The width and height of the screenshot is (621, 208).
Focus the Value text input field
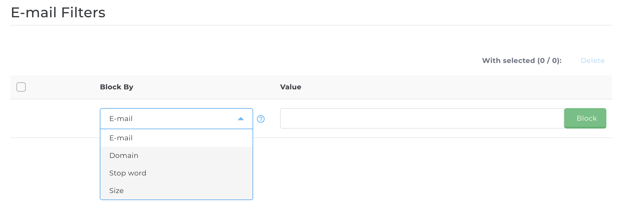(x=422, y=118)
